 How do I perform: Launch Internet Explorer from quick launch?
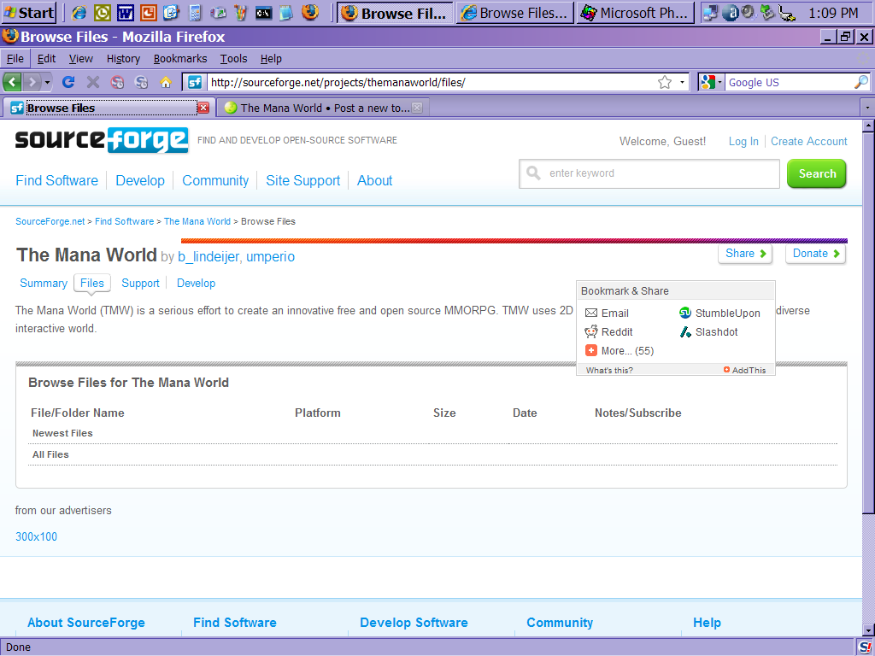click(79, 12)
